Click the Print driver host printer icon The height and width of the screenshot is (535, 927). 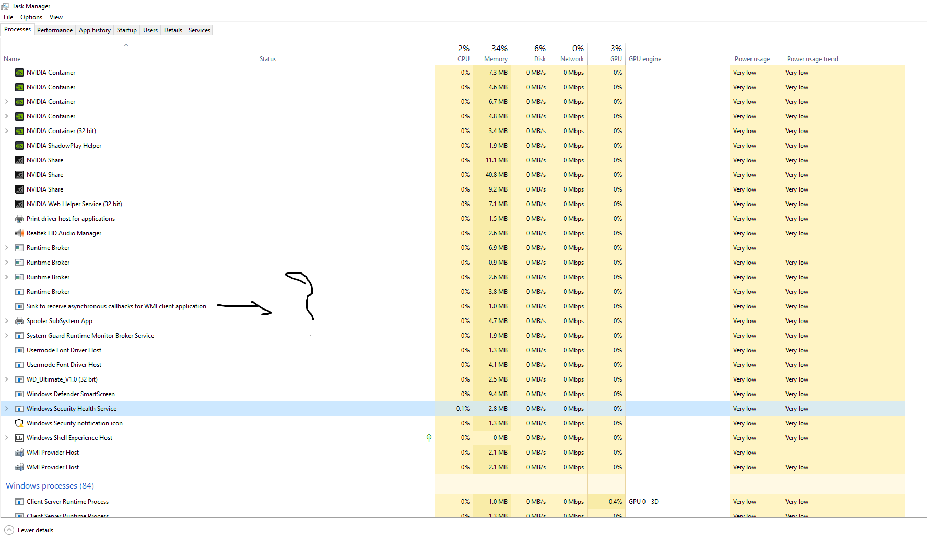point(19,219)
